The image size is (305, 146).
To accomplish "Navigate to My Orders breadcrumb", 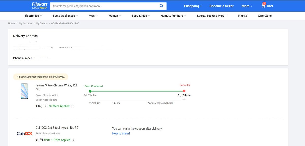I will [41, 23].
